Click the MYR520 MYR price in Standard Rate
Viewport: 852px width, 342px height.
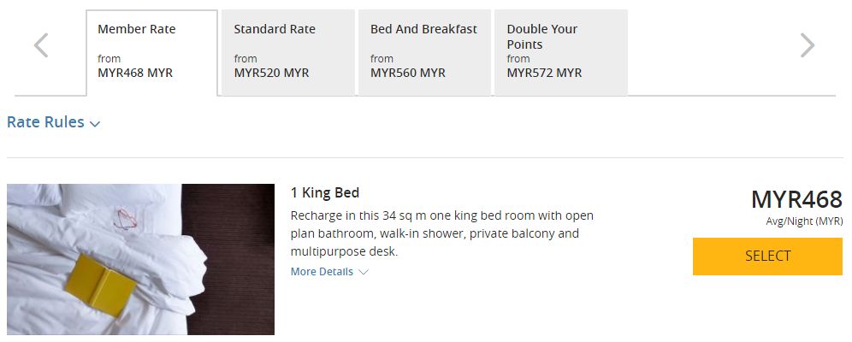click(271, 73)
